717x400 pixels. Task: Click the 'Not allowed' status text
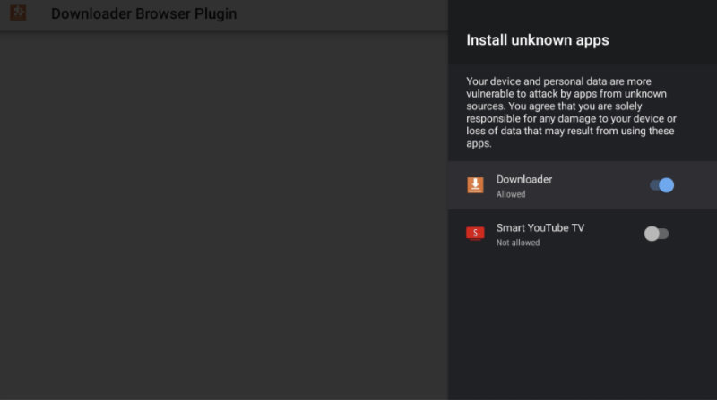coord(518,243)
